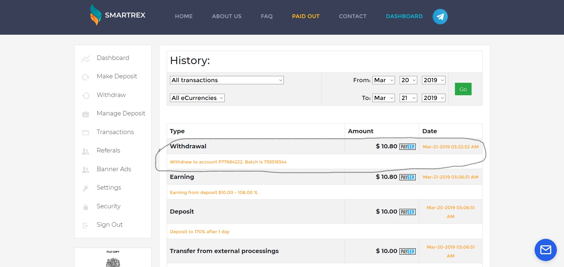Click the green Go button
This screenshot has height=267, width=564.
tap(463, 89)
